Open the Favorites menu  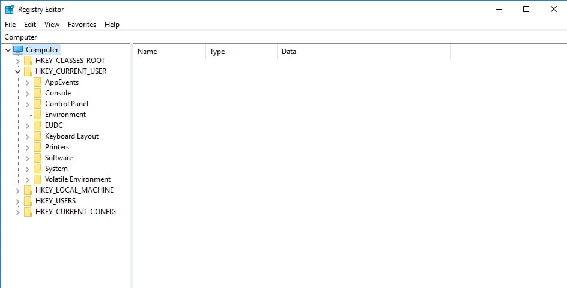[82, 25]
